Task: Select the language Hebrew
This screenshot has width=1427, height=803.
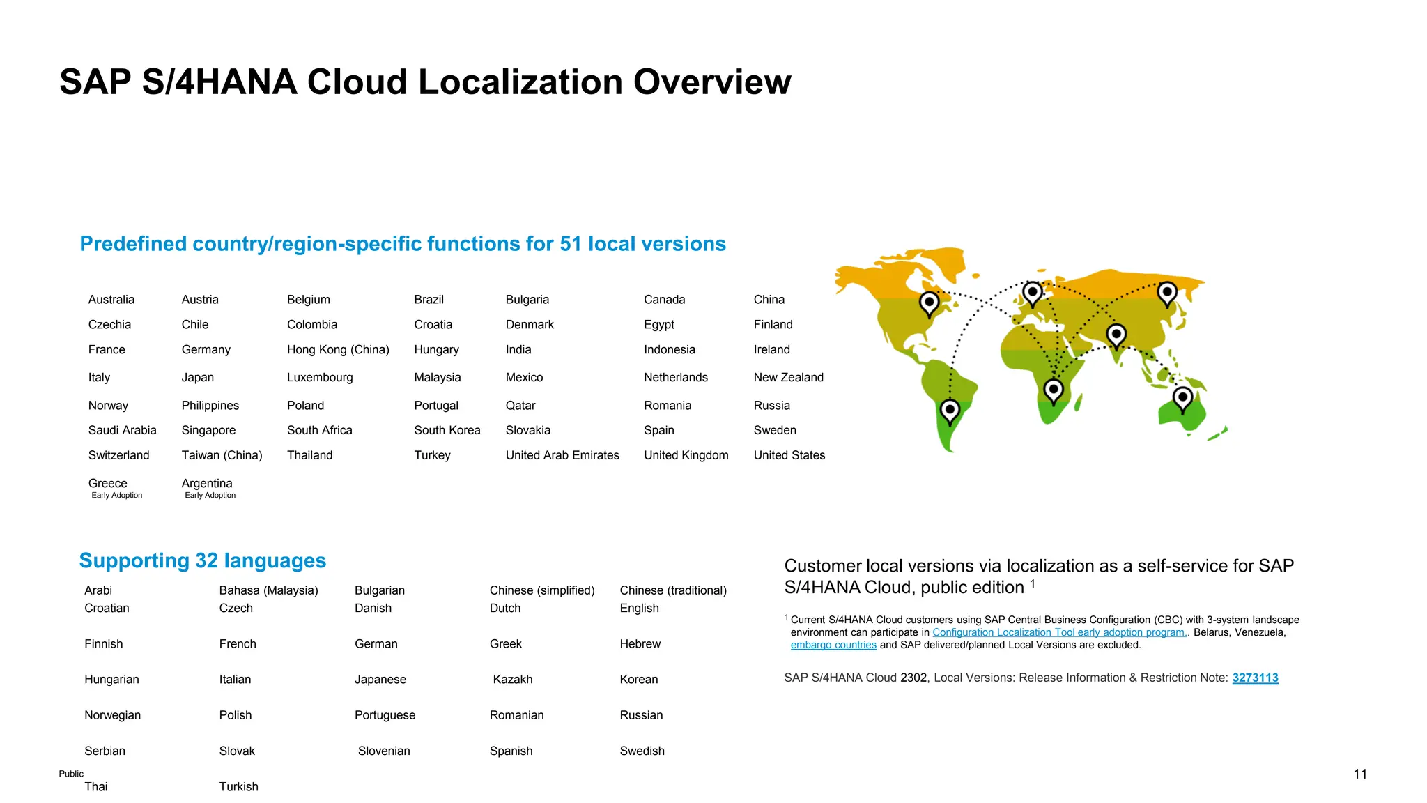Action: tap(640, 644)
